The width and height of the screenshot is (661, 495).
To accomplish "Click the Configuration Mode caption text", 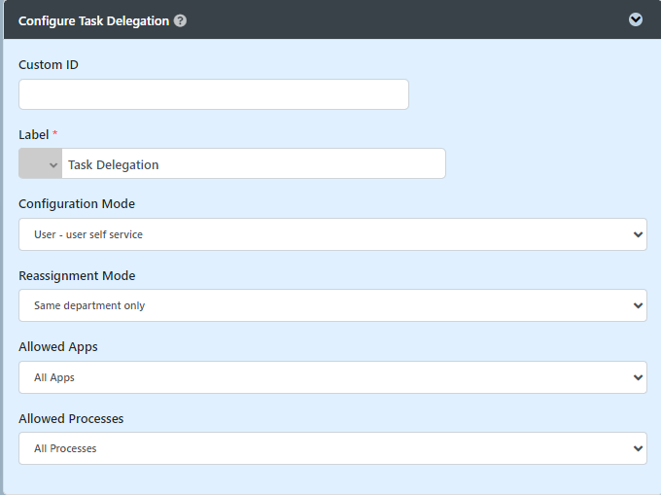I will tap(77, 204).
